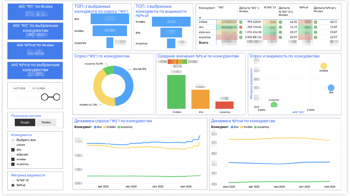Uncheck the svyaznoy competitor checkbox
This screenshot has height=196, width=350.
13,164
